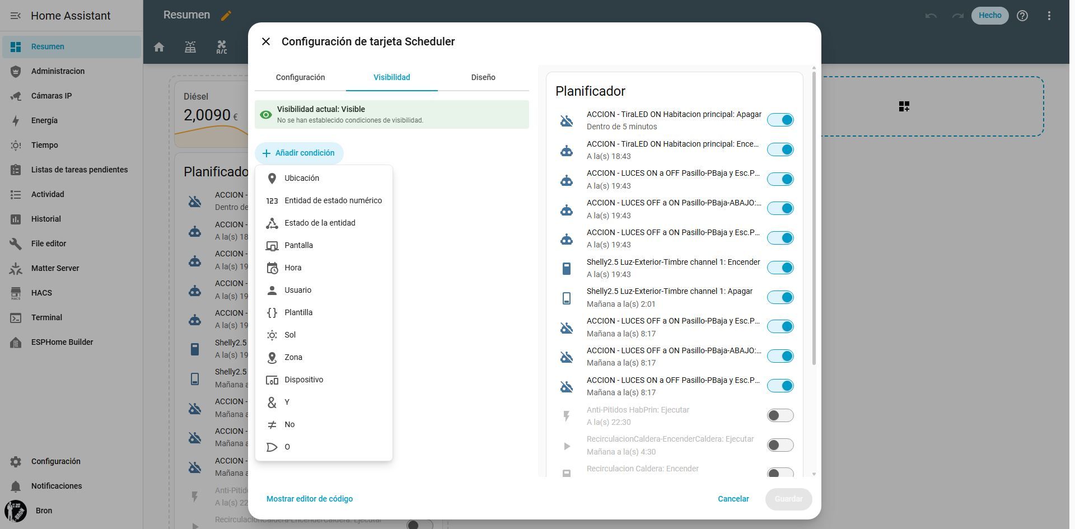Open Matter Server in the sidebar

pos(72,268)
